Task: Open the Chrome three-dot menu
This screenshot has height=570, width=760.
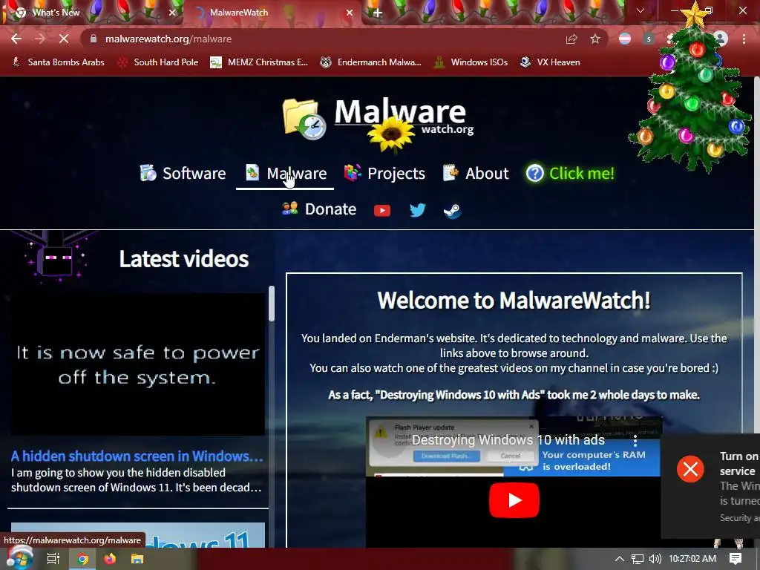Action: click(x=744, y=39)
